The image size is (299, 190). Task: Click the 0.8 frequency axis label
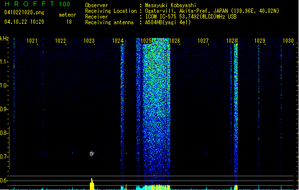pyautogui.click(x=4, y=133)
